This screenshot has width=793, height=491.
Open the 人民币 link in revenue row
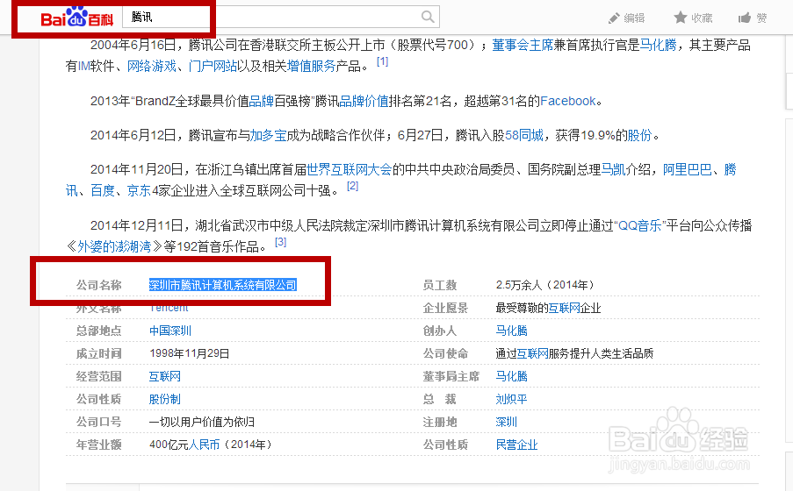[x=205, y=445]
